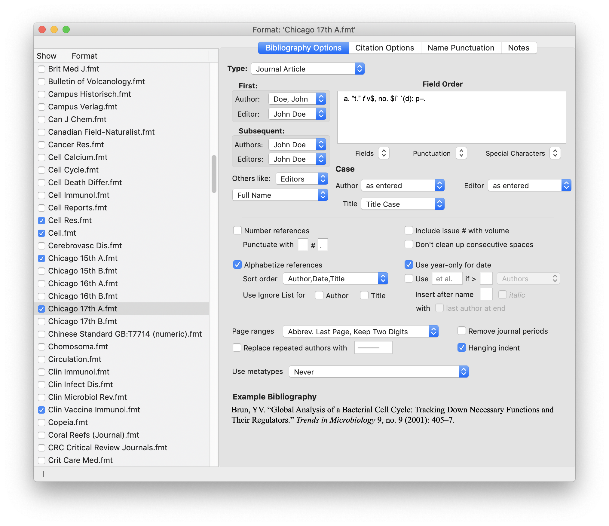
Task: Click the Format column header
Action: click(84, 56)
